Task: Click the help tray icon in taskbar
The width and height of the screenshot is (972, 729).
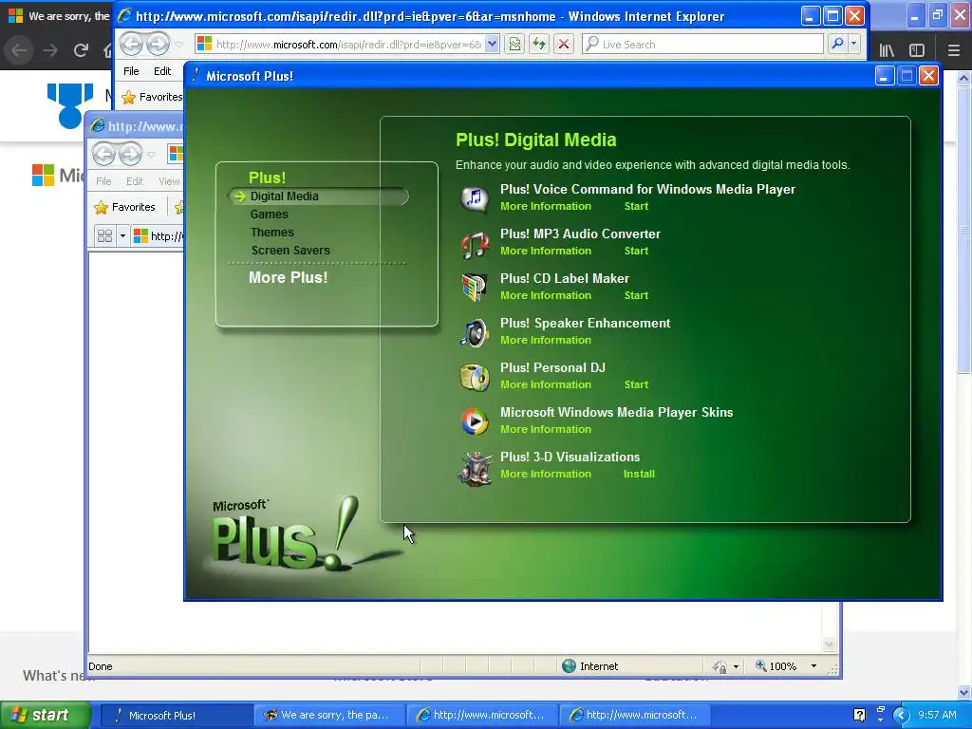Action: tap(859, 715)
